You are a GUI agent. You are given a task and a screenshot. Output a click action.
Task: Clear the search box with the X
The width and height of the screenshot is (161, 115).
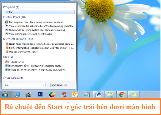click(x=44, y=85)
